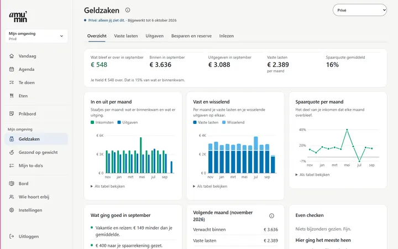The image size is (398, 249).
Task: Open Wie hoort erbij in the sidebar
Action: (36, 196)
